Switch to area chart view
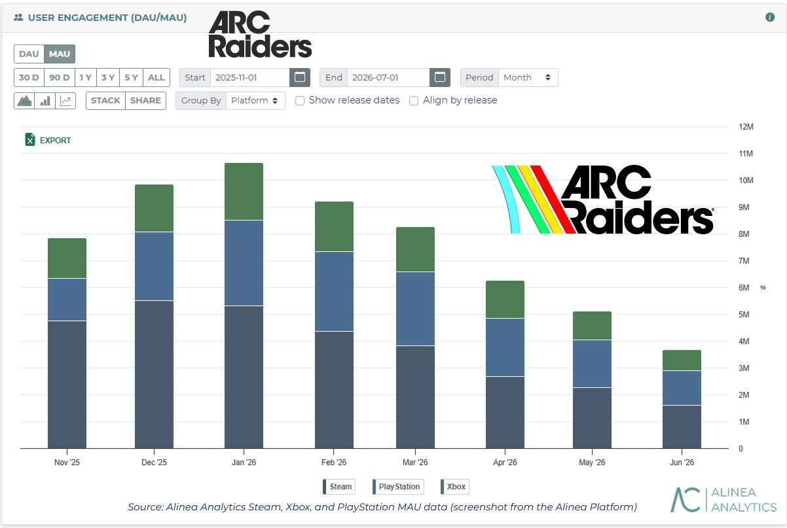This screenshot has width=787, height=528. pyautogui.click(x=24, y=101)
